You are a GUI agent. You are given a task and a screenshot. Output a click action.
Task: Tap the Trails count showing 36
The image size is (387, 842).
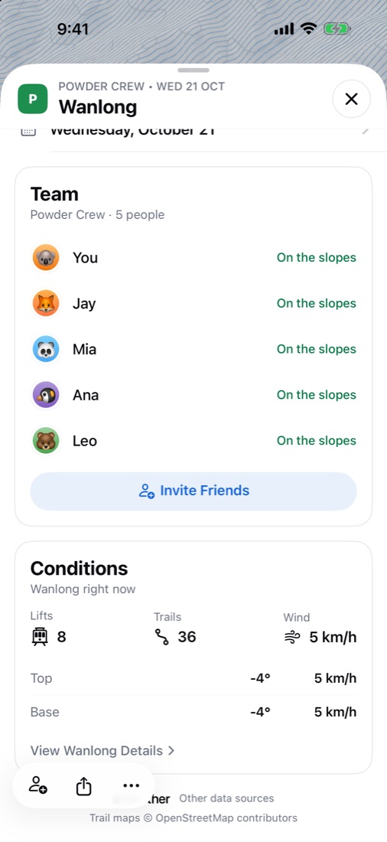tap(175, 637)
